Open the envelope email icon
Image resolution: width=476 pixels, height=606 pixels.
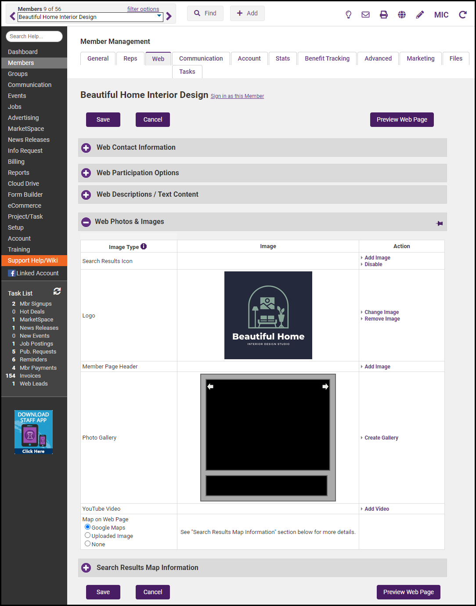coord(365,14)
